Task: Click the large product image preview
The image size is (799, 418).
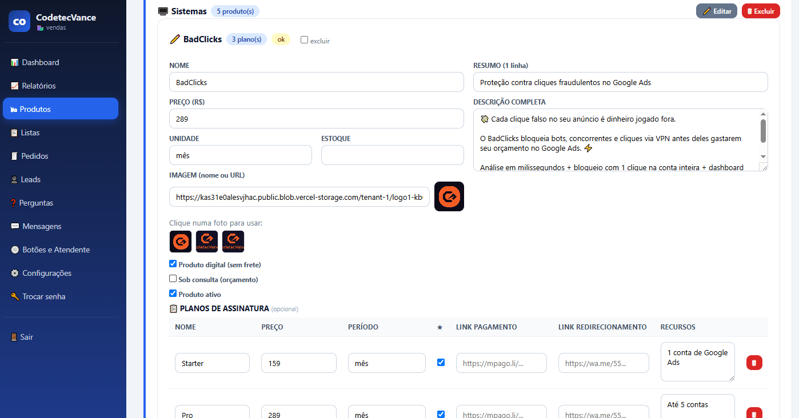Action: (449, 196)
